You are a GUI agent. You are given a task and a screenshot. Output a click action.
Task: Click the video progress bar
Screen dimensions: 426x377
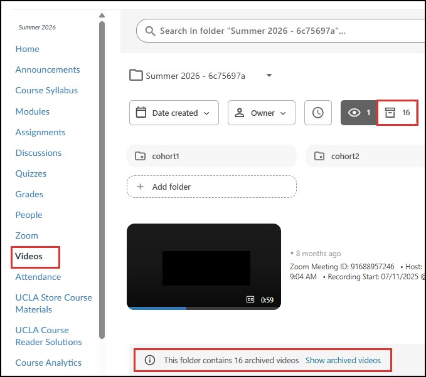pyautogui.click(x=204, y=308)
